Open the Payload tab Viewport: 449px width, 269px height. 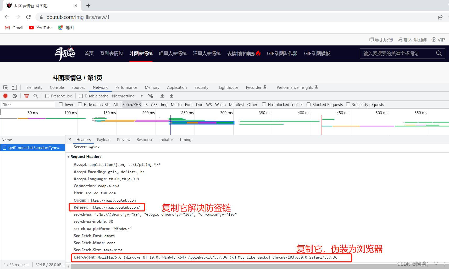(x=104, y=140)
